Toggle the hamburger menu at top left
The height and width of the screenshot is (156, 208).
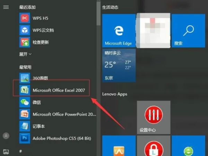click(x=6, y=7)
